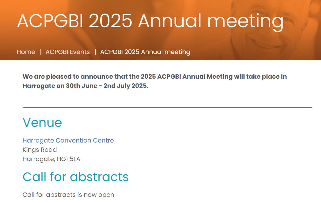Viewport: 321px width, 203px height.
Task: Click the ACPGBI 2025 Annual meeting page title
Action: pyautogui.click(x=151, y=21)
